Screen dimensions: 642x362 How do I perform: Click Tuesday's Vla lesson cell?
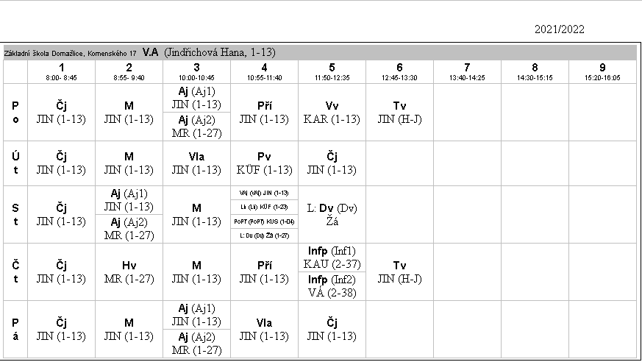click(196, 163)
